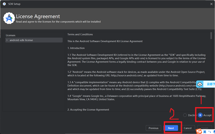The image size is (215, 134).
Task: Expand the android-sdk-license chevron
Action: click(x=7, y=40)
